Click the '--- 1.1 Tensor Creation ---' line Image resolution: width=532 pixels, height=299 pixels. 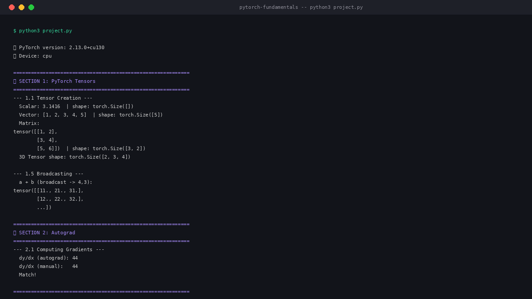[x=53, y=98]
